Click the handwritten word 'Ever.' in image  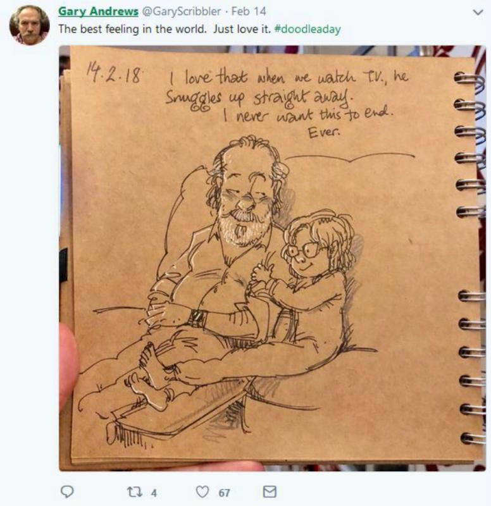point(324,132)
